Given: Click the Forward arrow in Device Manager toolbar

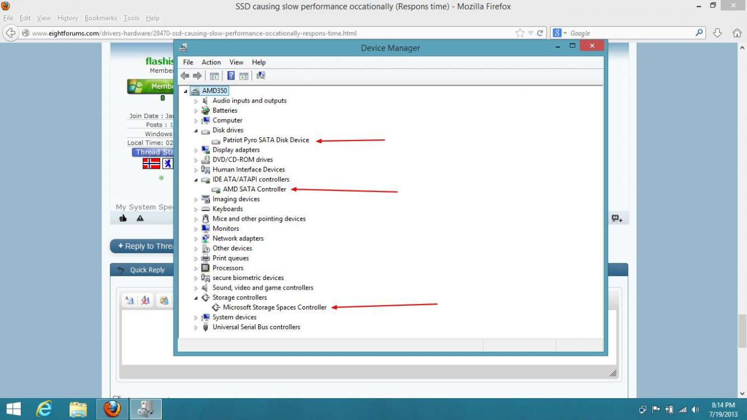Looking at the screenshot, I should coord(197,76).
